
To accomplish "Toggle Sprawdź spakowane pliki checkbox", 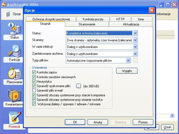I will 34,86.
